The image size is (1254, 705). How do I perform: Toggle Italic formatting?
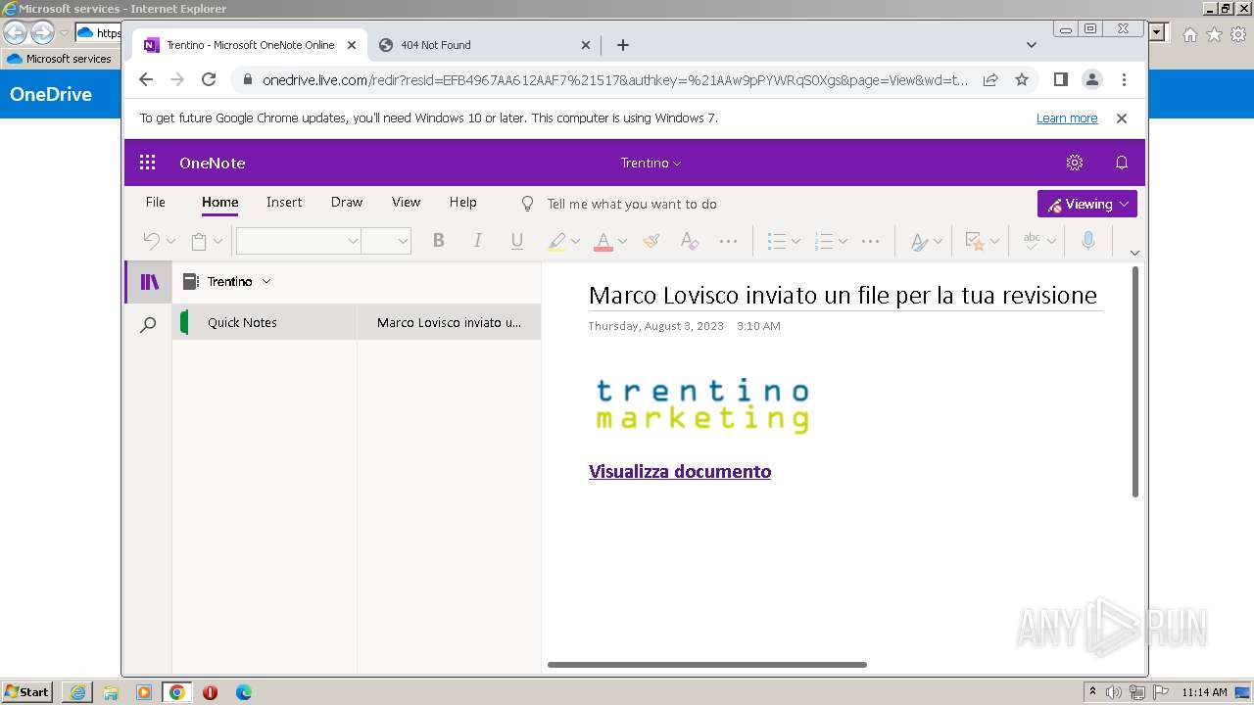pyautogui.click(x=477, y=241)
